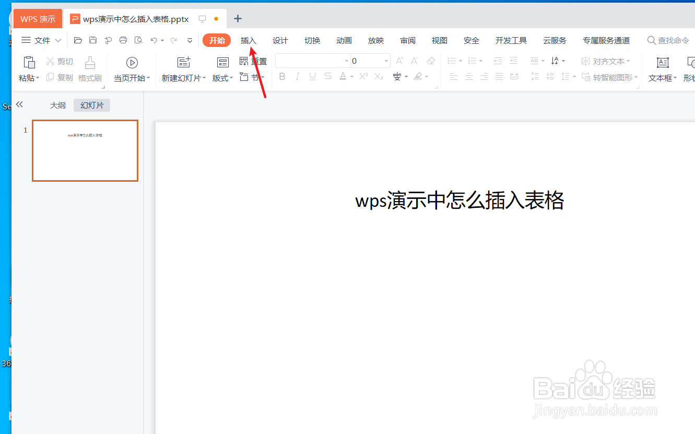Click the Decrease Font Size icon
Viewport: 695px width, 434px height.
[415, 61]
